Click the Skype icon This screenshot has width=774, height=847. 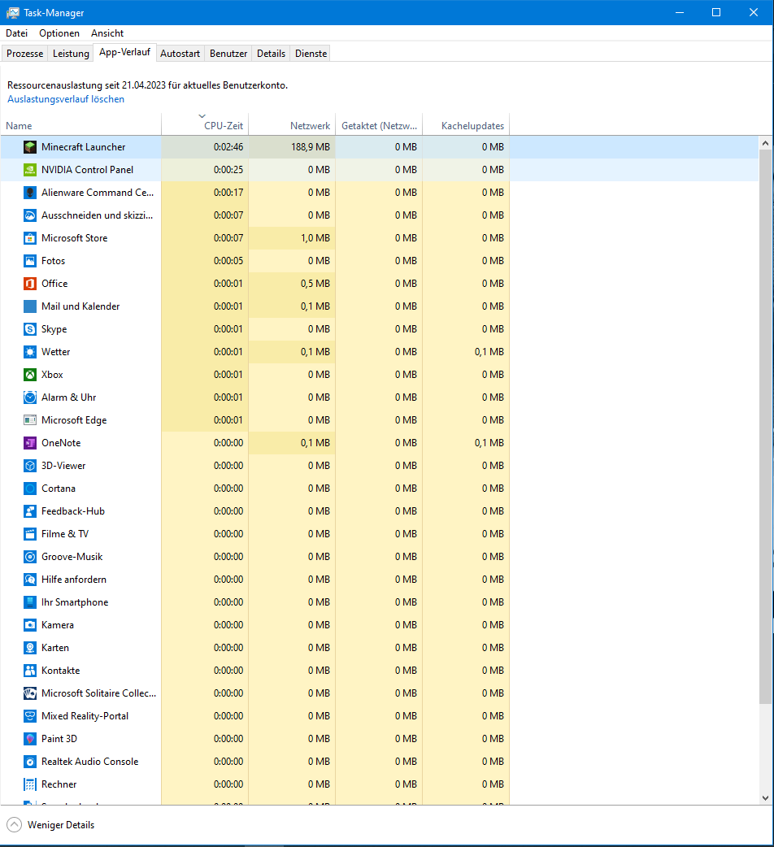coord(30,329)
